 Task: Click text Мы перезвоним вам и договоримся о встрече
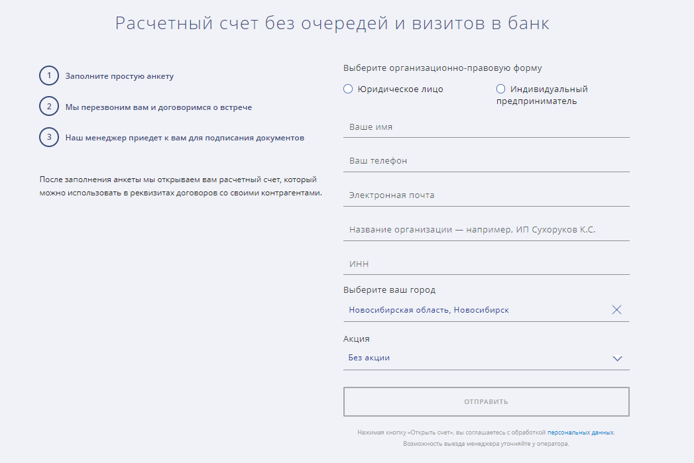point(158,107)
